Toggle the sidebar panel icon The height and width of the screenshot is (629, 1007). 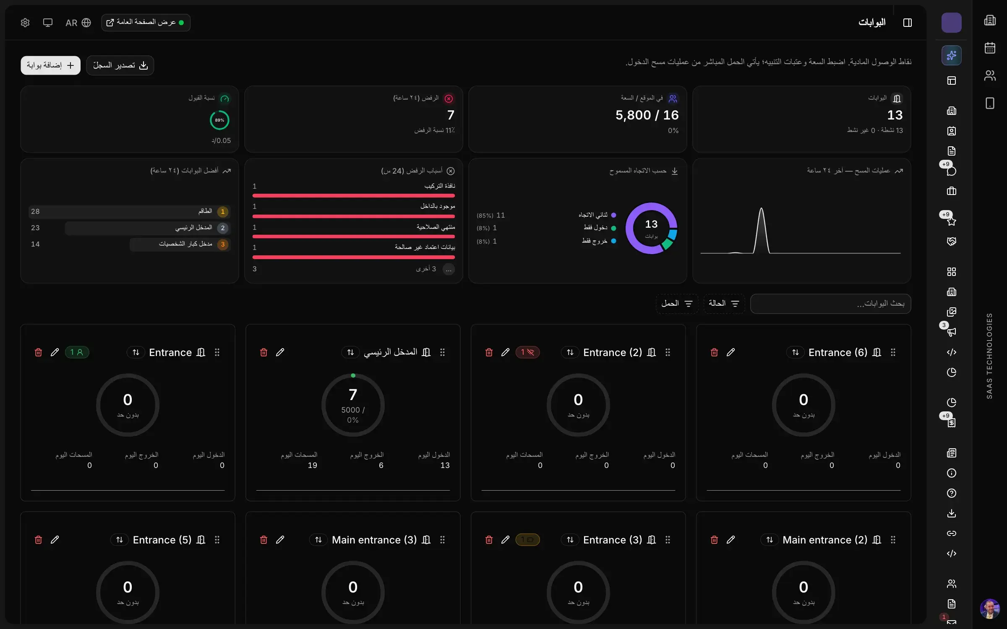point(908,23)
